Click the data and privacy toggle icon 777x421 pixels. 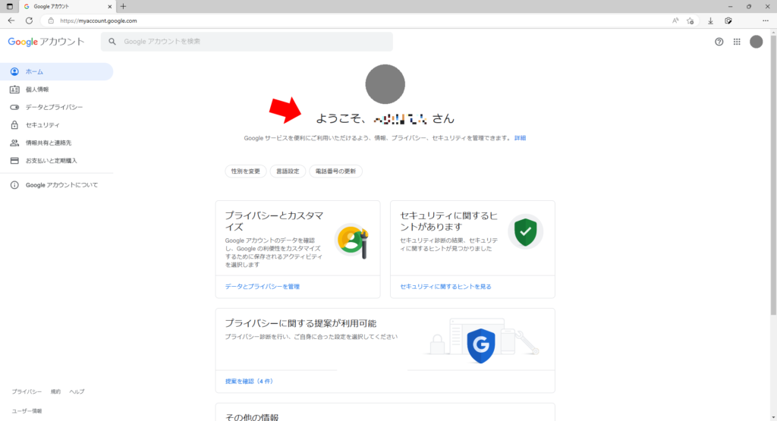point(14,107)
